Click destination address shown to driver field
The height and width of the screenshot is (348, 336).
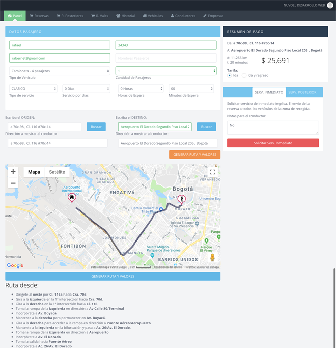click(167, 143)
